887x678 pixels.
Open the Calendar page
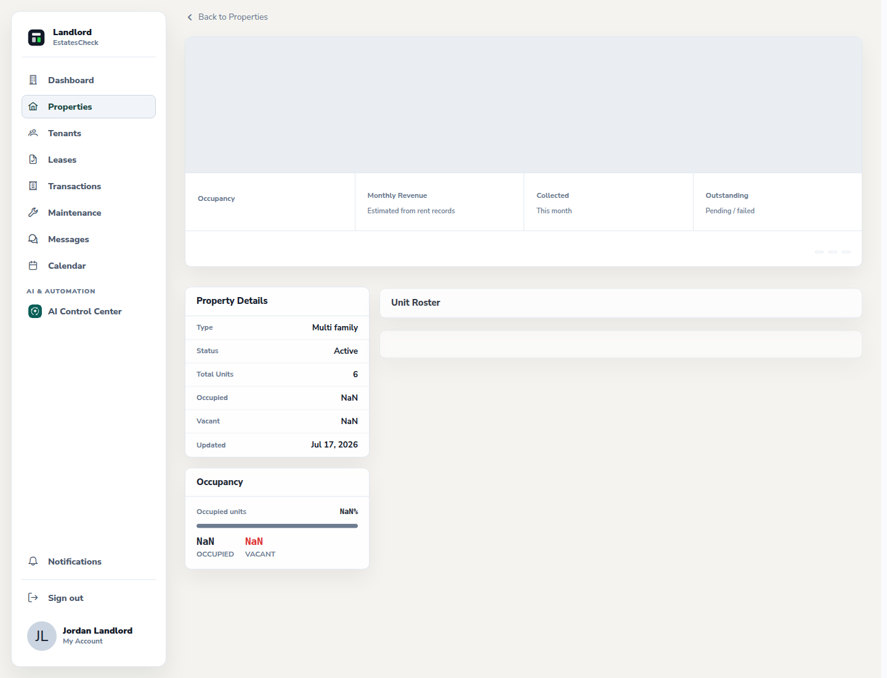click(89, 266)
